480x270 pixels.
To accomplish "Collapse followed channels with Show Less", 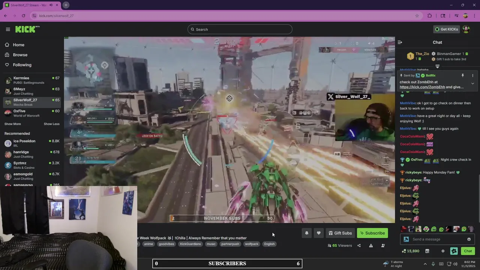I will coord(51,124).
